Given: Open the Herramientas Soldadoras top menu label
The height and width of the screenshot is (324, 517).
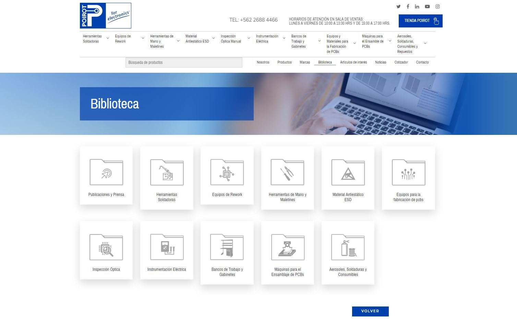Looking at the screenshot, I should click(x=92, y=39).
